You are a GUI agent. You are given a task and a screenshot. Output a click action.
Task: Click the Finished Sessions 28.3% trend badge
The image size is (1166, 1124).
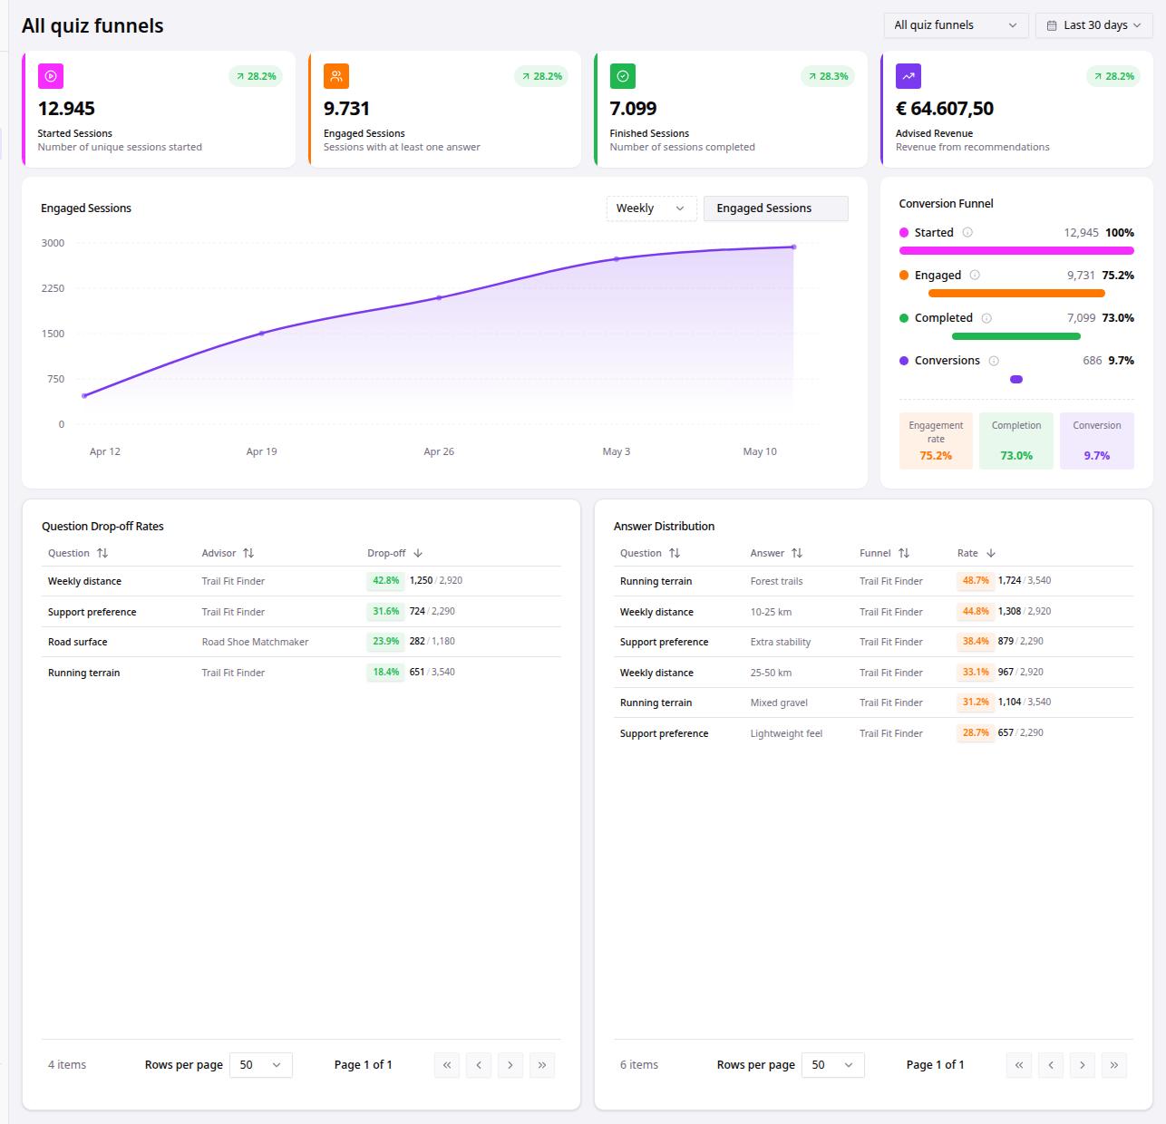[x=828, y=76]
